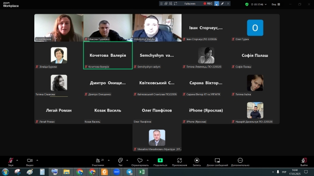Select Fullscreen in the recorder toolbar
This screenshot has width=314, height=176.
pos(190,3)
